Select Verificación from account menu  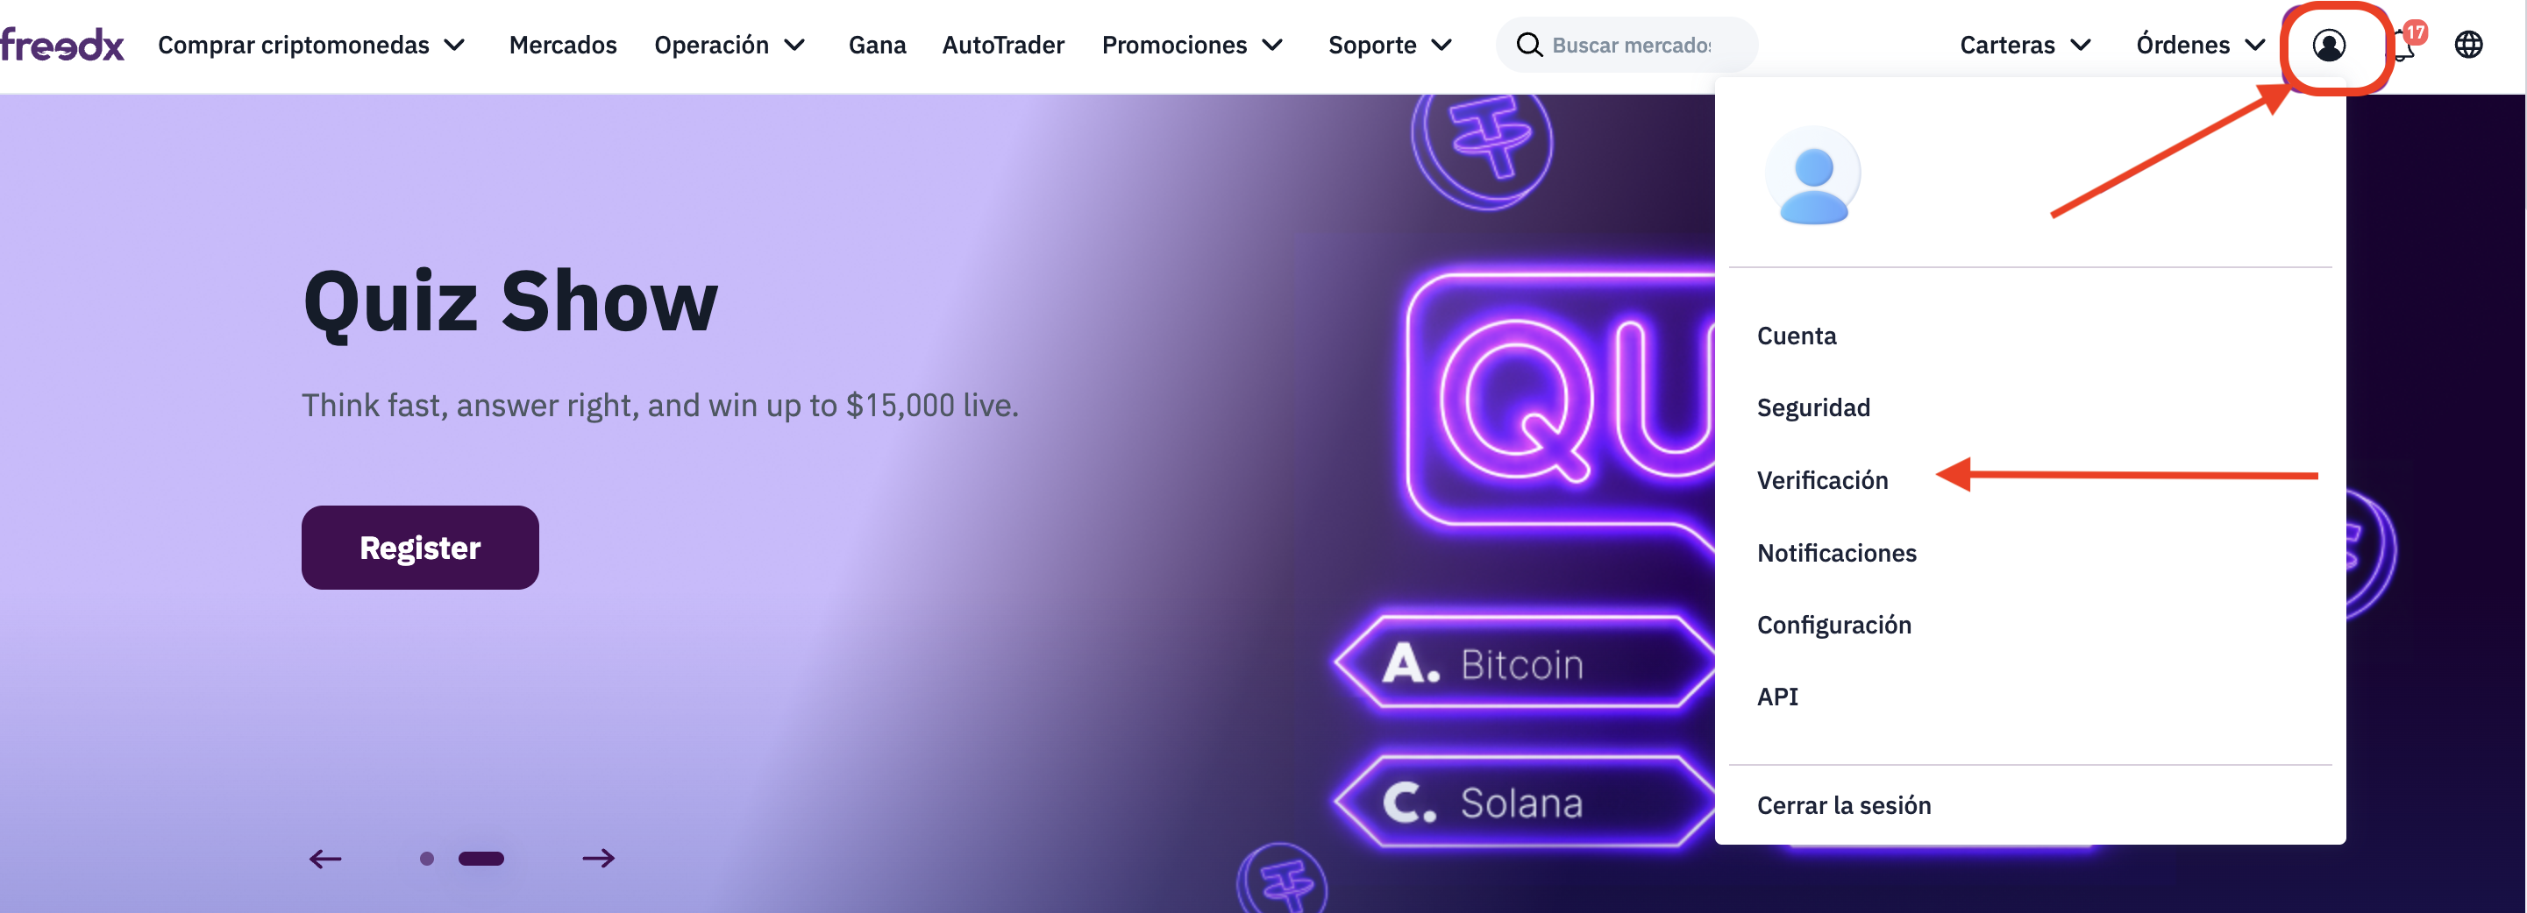(x=1822, y=480)
